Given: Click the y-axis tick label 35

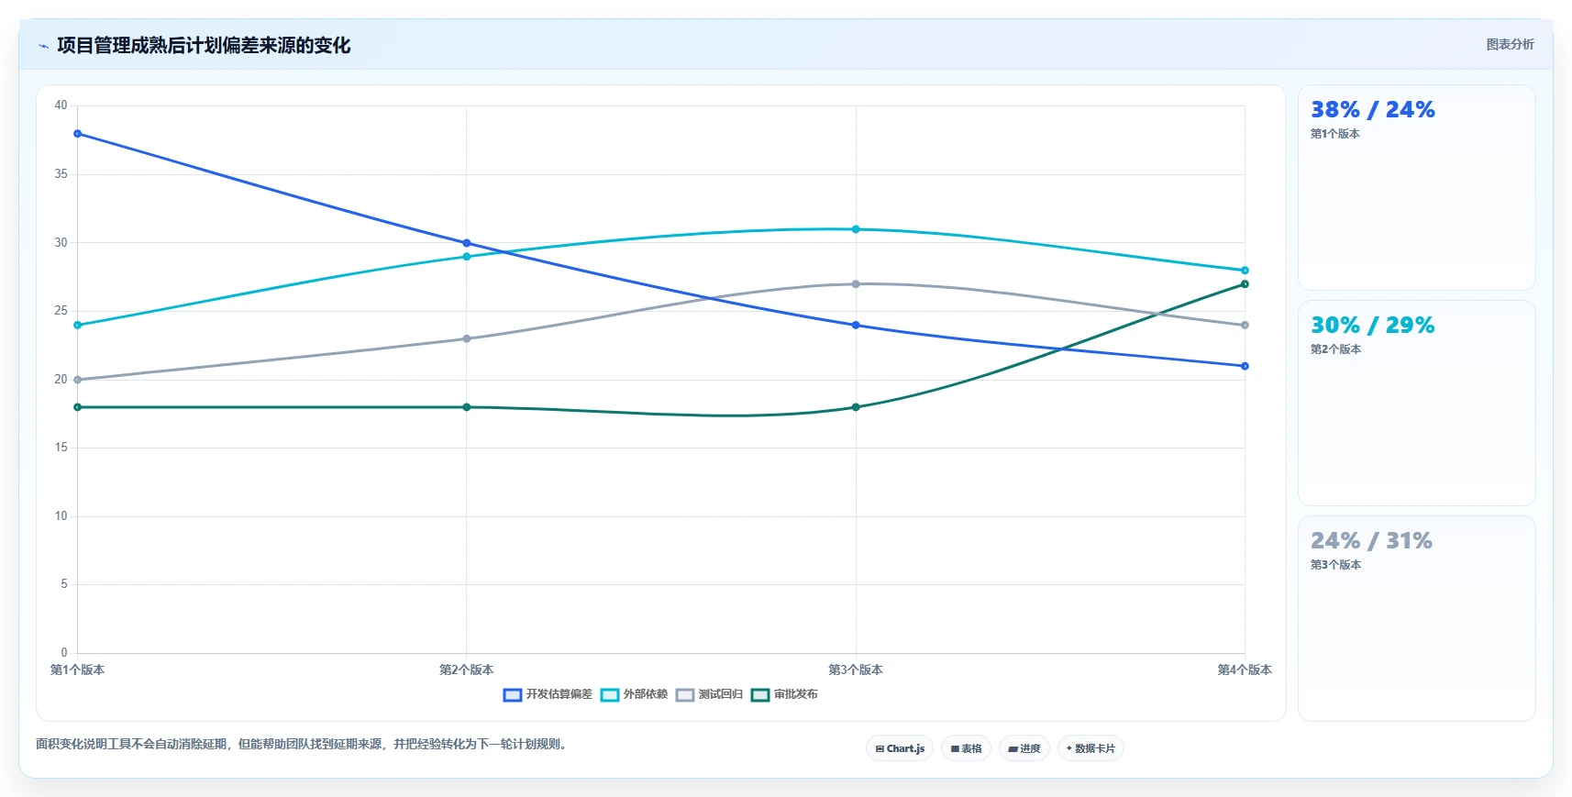Looking at the screenshot, I should click(61, 174).
